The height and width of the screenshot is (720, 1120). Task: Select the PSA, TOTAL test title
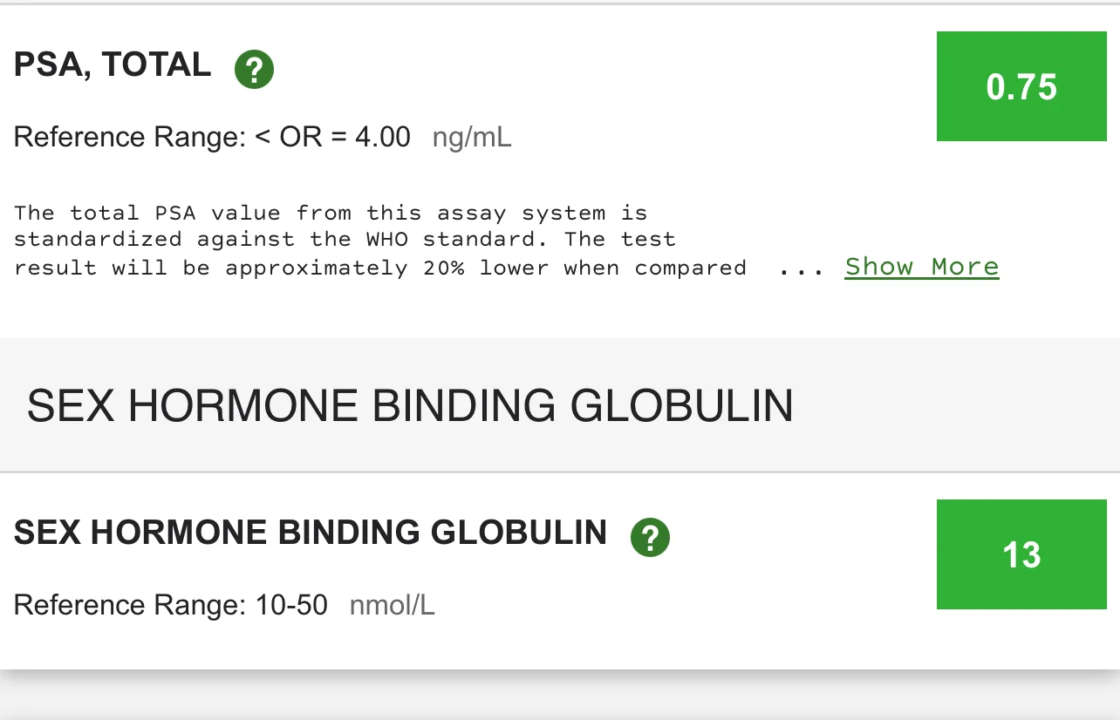tap(113, 65)
